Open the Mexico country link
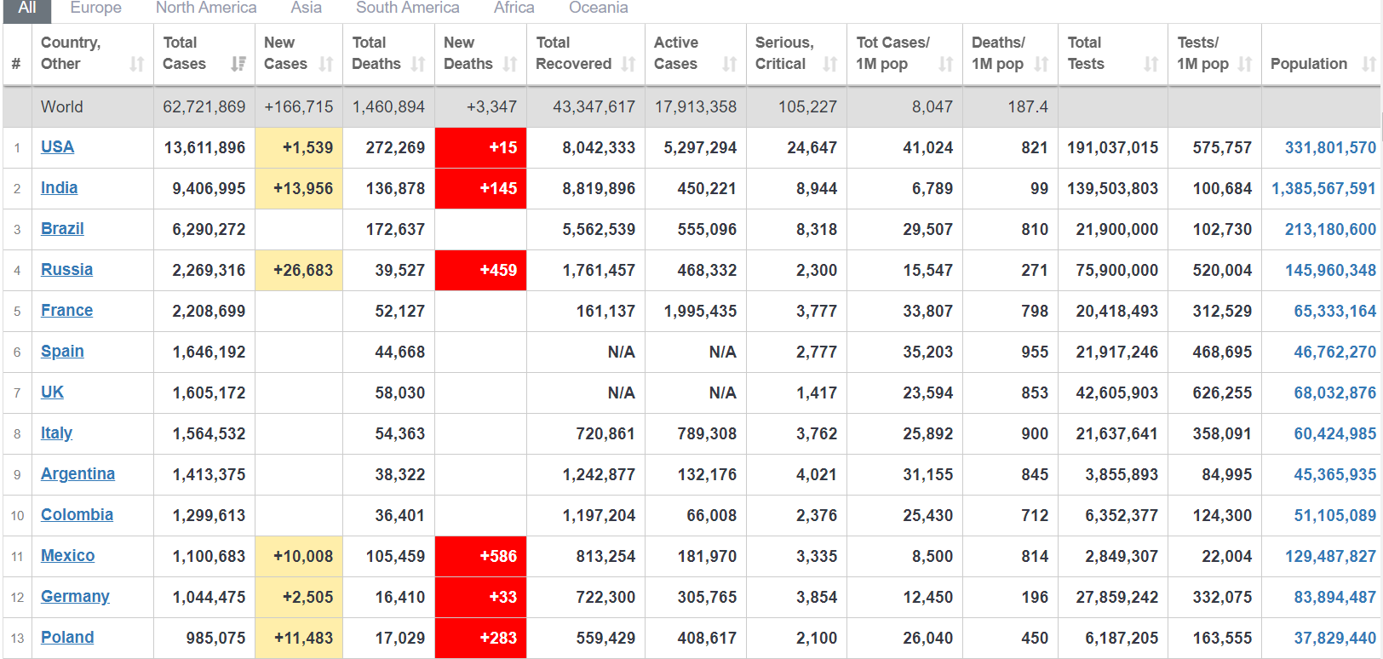This screenshot has height=659, width=1383. (x=67, y=555)
